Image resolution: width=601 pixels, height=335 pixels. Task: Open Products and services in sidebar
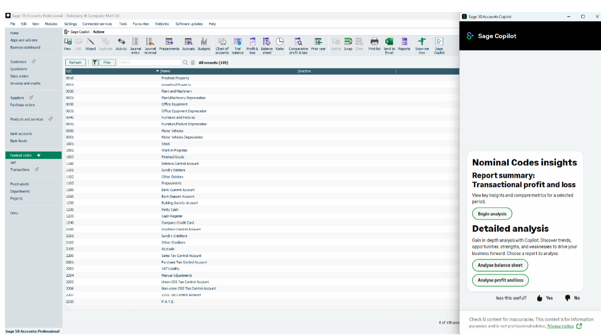pos(27,119)
